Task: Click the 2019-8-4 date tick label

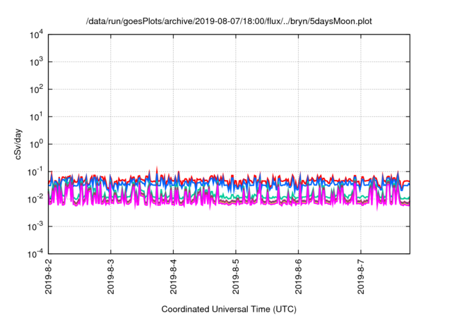Action: (x=173, y=277)
